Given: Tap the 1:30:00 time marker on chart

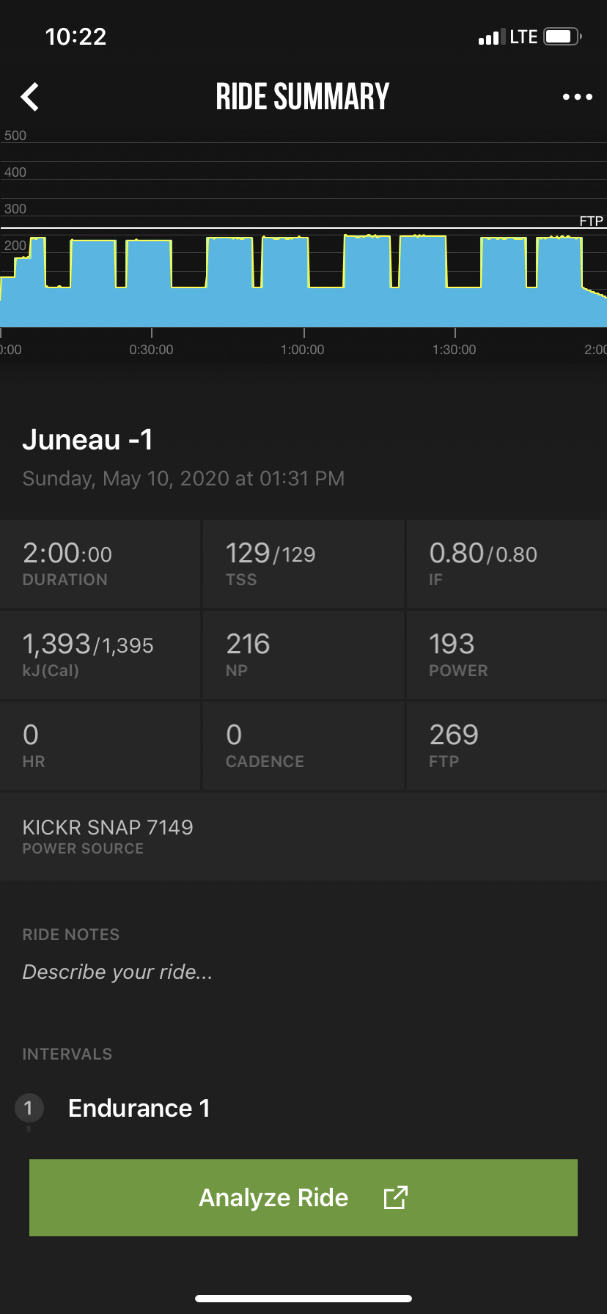Looking at the screenshot, I should tap(455, 350).
